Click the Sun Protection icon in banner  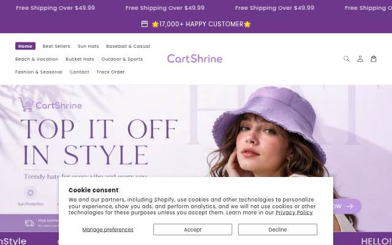pos(31,192)
